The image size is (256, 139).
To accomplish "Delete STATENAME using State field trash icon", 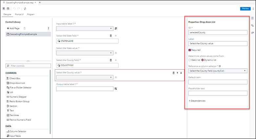I will point(111,35).
